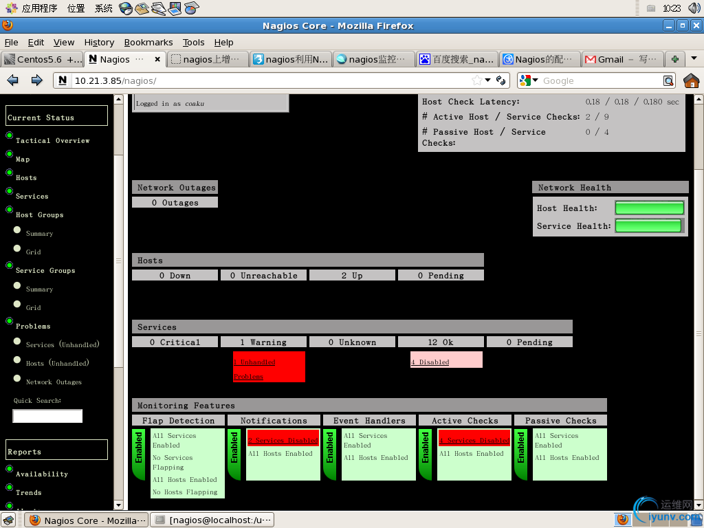Image resolution: width=704 pixels, height=528 pixels.
Task: Open the Tools menu
Action: point(193,42)
